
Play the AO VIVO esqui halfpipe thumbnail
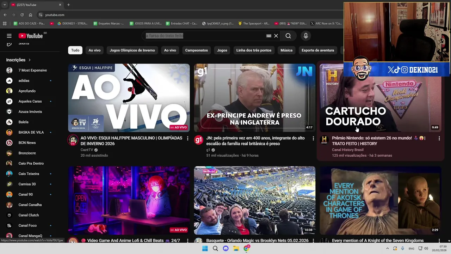pyautogui.click(x=129, y=98)
